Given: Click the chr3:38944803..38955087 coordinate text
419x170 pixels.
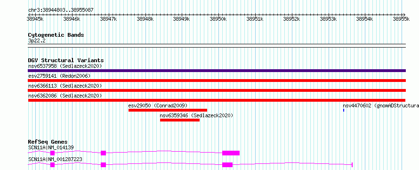Looking at the screenshot, I should [61, 10].
